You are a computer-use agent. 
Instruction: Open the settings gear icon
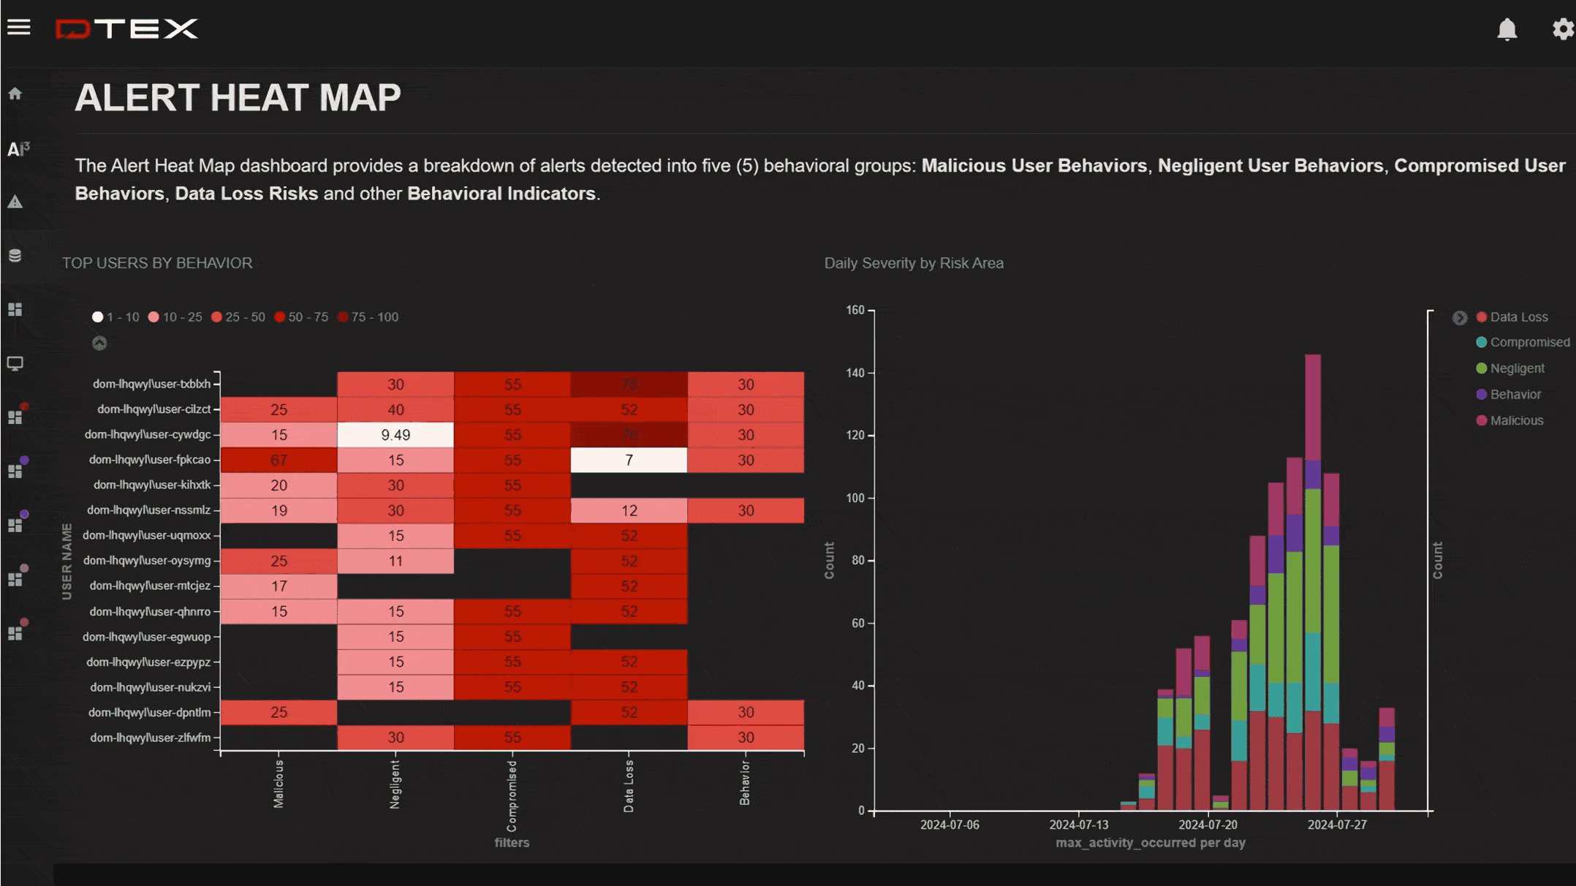(x=1562, y=29)
